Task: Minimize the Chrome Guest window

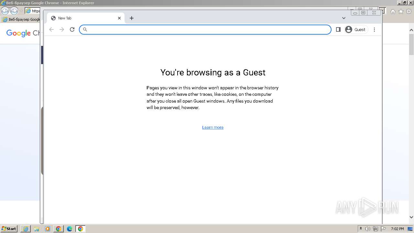Action: pyautogui.click(x=355, y=13)
